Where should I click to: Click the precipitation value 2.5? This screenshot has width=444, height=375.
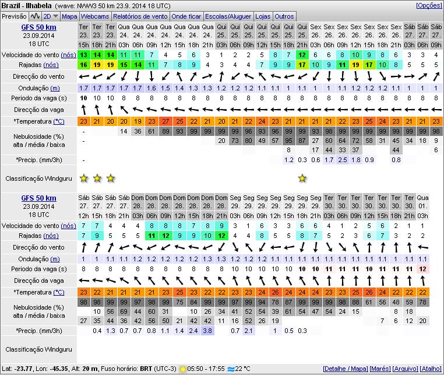tap(343, 160)
